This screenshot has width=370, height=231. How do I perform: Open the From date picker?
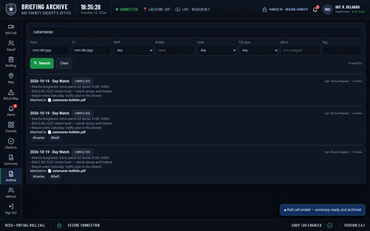click(49, 50)
